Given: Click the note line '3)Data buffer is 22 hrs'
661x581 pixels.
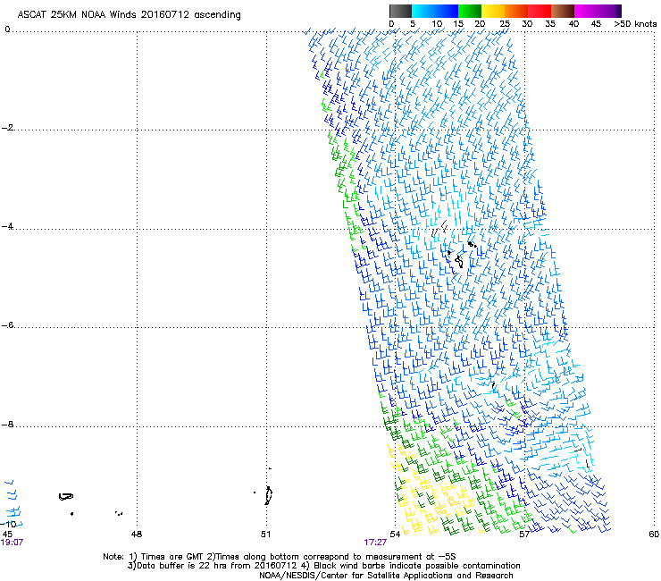Looking at the screenshot, I should [x=323, y=566].
